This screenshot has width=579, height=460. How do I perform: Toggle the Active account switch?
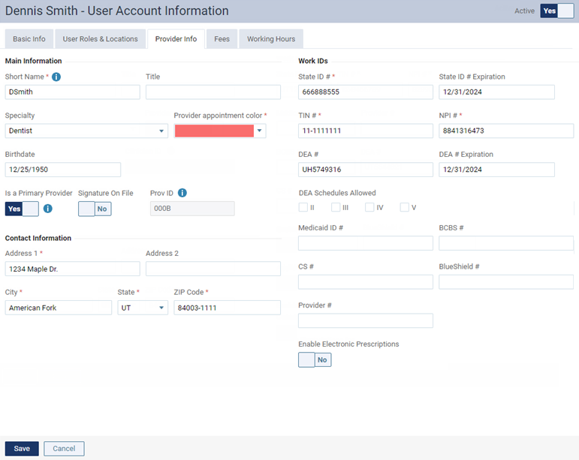(x=556, y=11)
